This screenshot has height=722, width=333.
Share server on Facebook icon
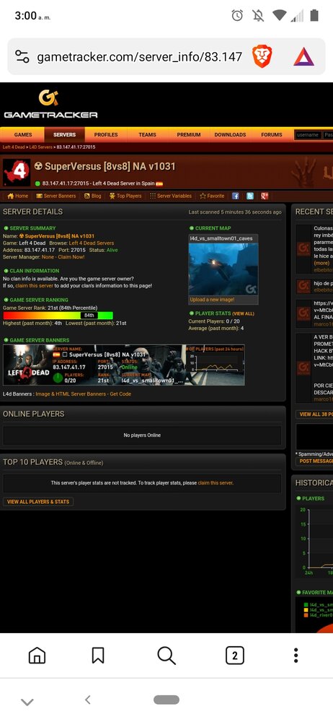(236, 196)
